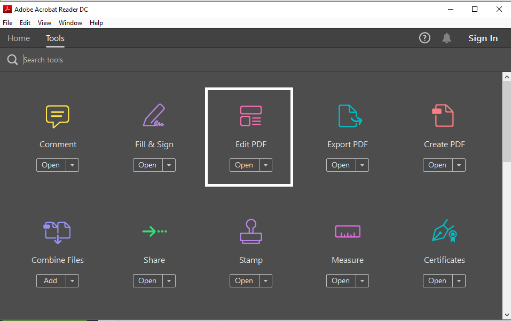Viewport: 511px width, 321px height.
Task: Open the Edit PDF dropdown arrow
Action: (265, 165)
